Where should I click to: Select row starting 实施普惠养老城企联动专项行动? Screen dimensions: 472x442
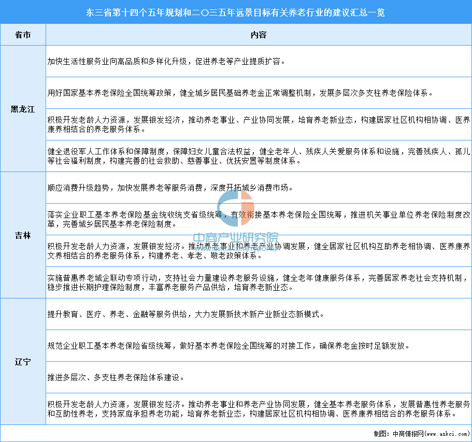coord(259,283)
